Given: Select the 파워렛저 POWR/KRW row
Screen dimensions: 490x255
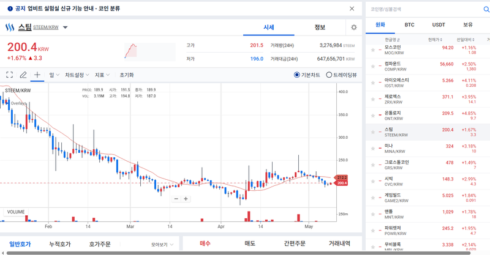Looking at the screenshot, I should coord(428,231).
